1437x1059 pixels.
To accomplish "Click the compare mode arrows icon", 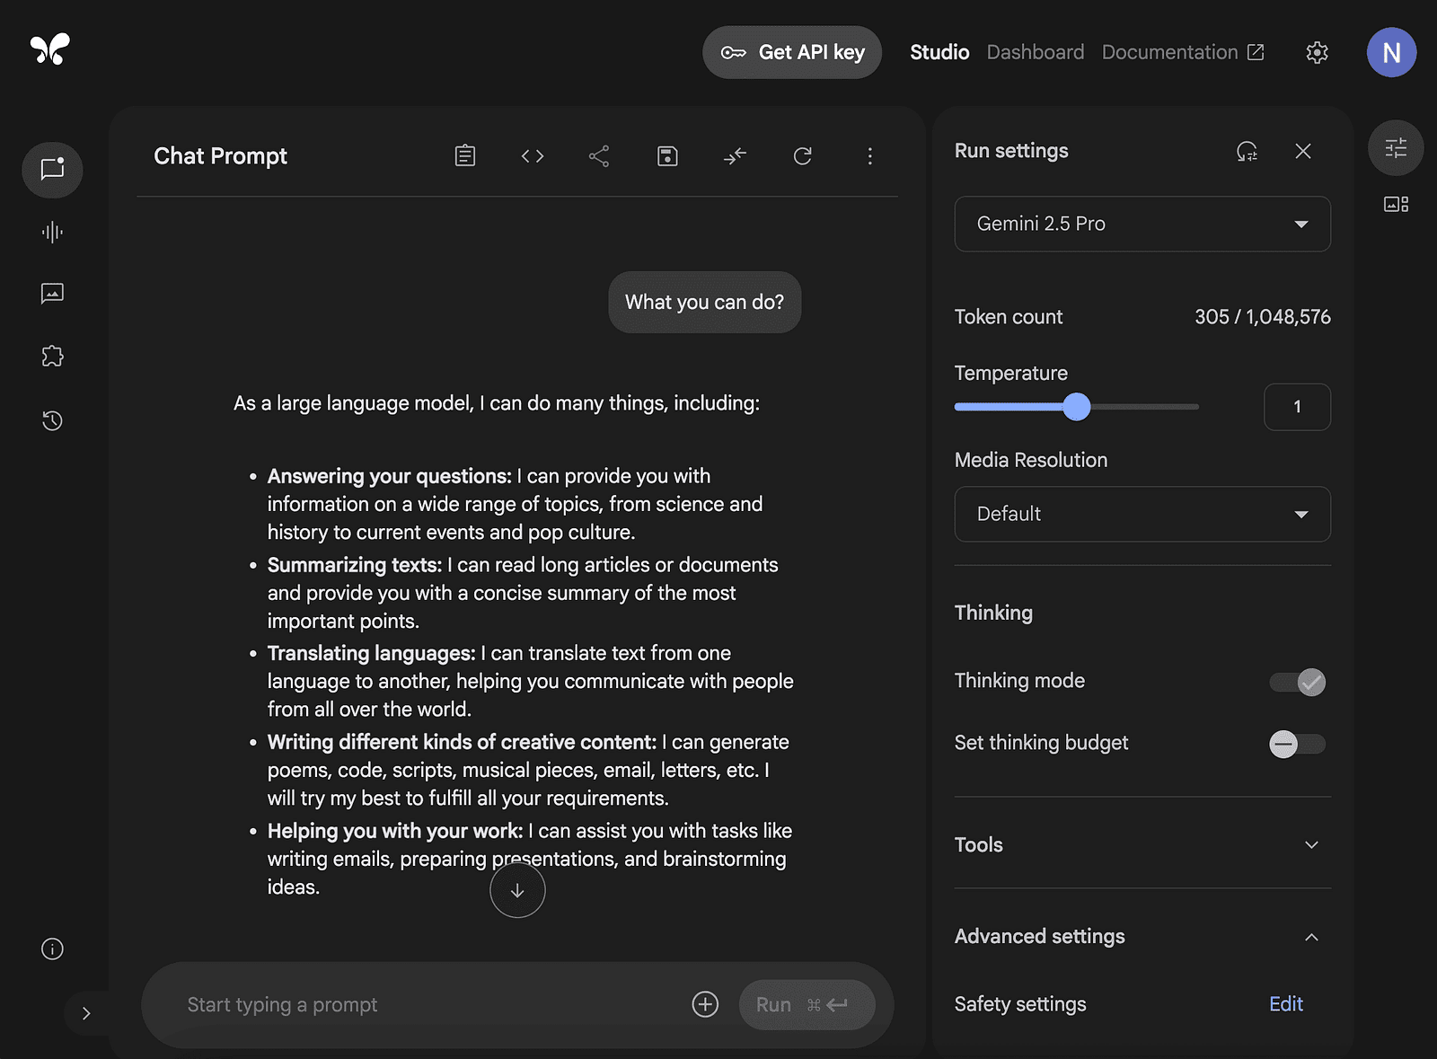I will 735,156.
